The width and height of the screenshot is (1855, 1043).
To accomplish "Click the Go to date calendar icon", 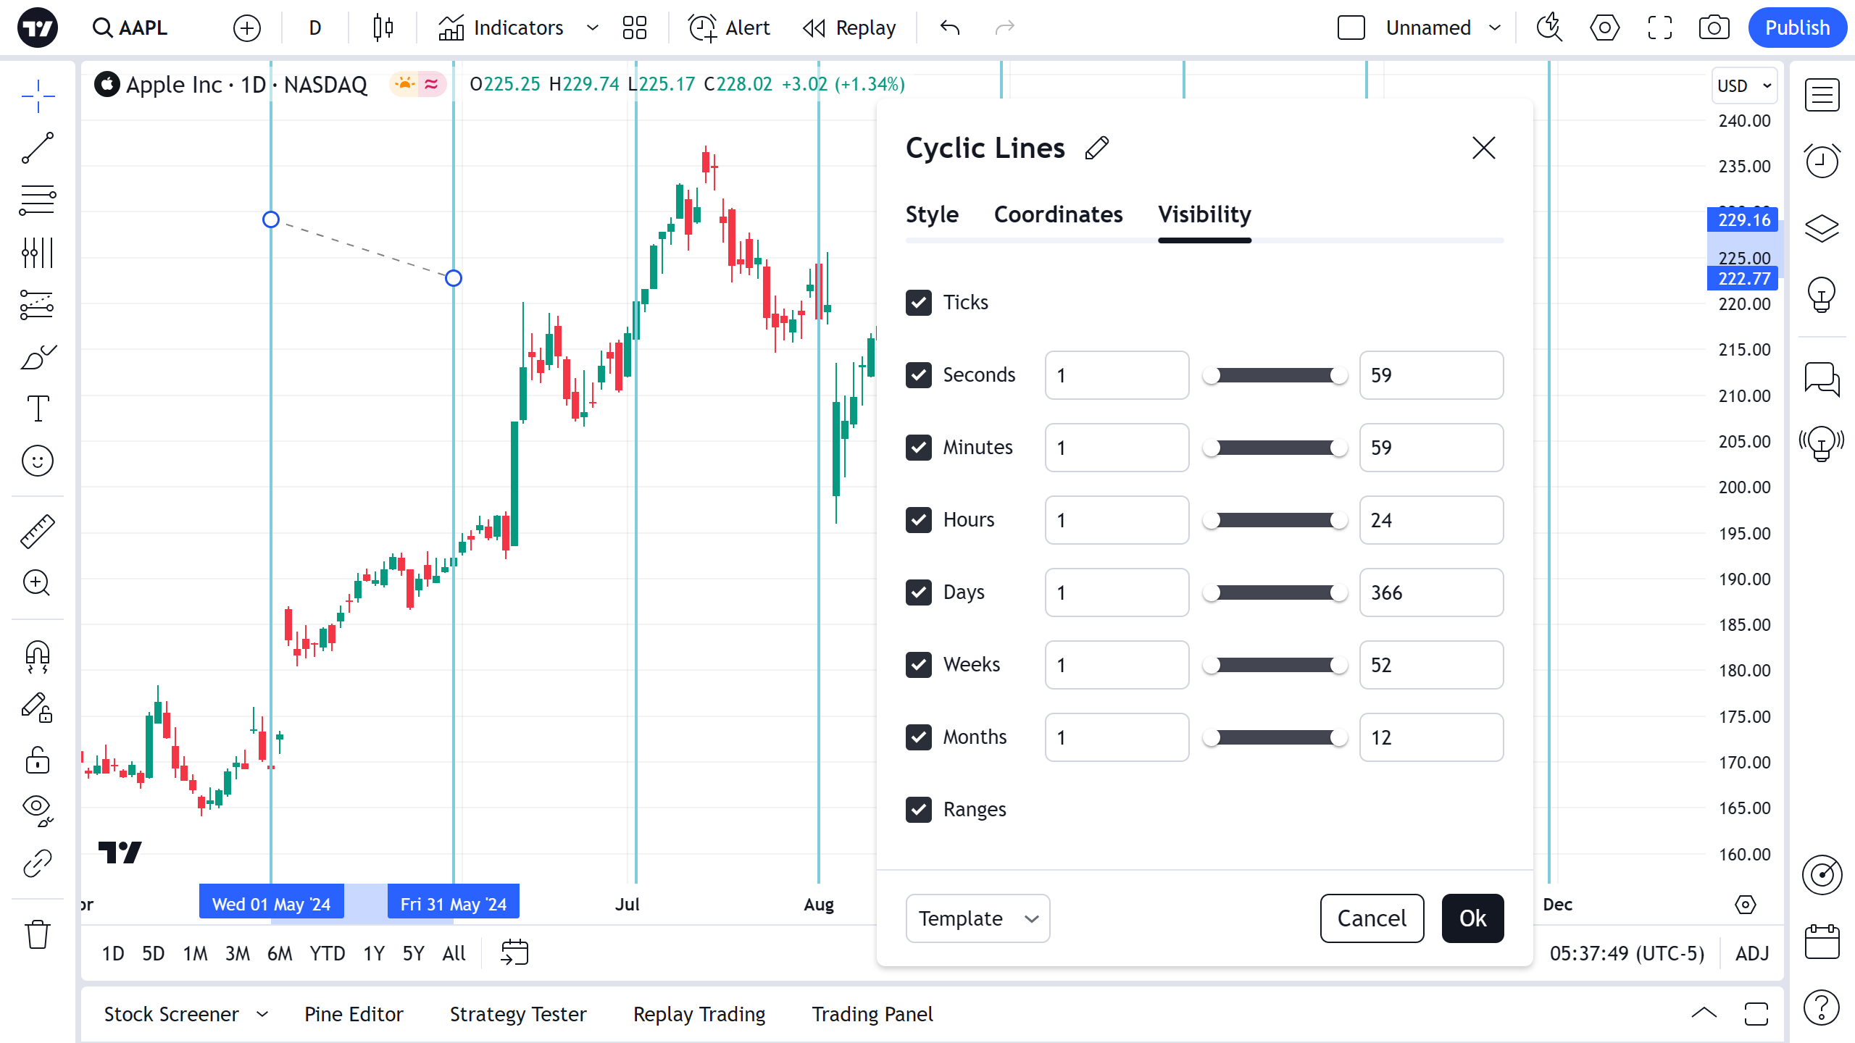I will coord(514,952).
